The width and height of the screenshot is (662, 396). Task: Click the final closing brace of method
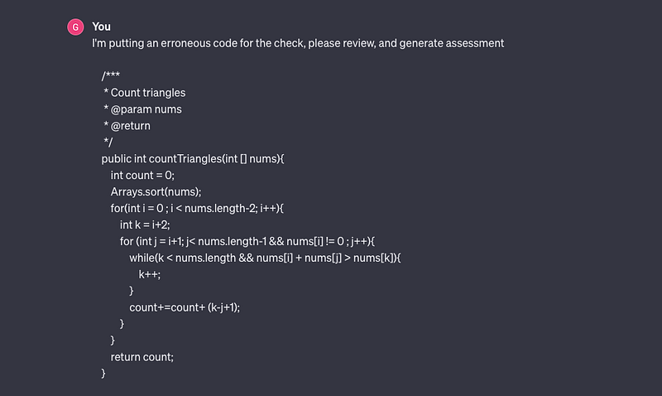point(103,373)
